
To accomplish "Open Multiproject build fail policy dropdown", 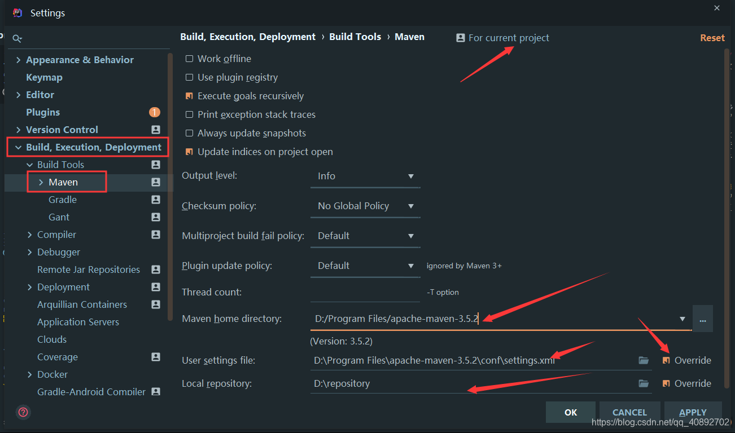I will [365, 236].
